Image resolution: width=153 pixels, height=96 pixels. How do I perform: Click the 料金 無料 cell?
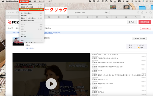130,46
